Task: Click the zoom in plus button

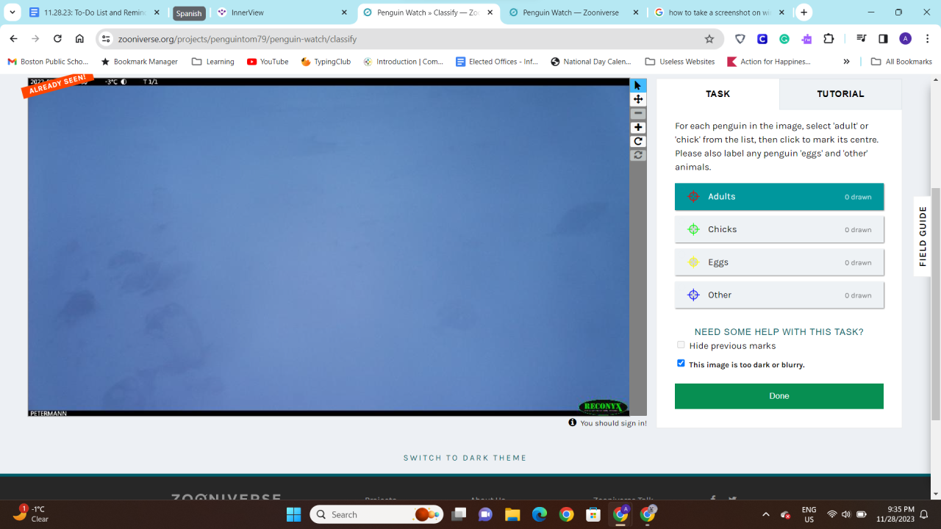Action: point(638,127)
